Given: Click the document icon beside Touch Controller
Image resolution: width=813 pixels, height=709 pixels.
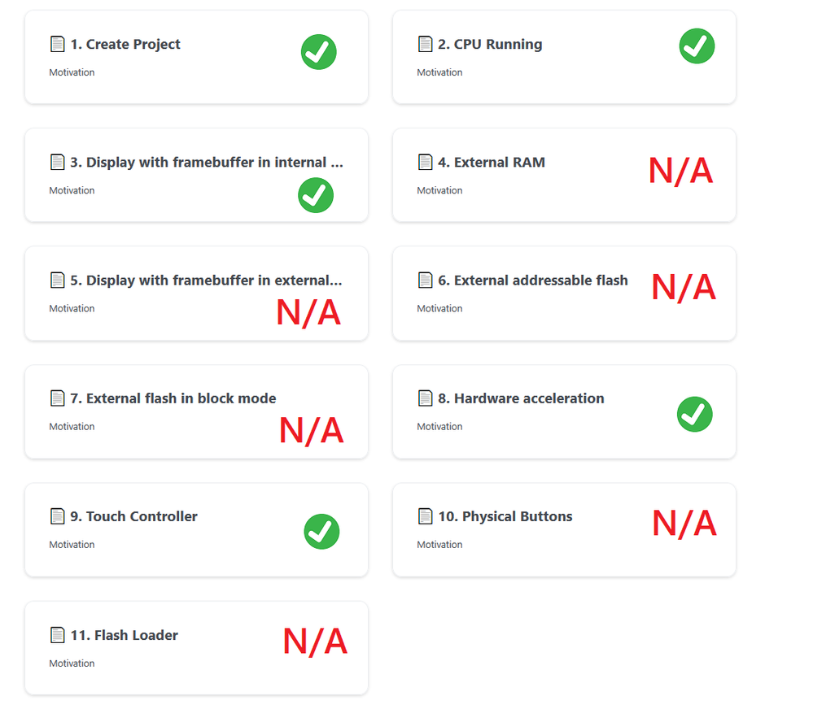Looking at the screenshot, I should (x=57, y=516).
